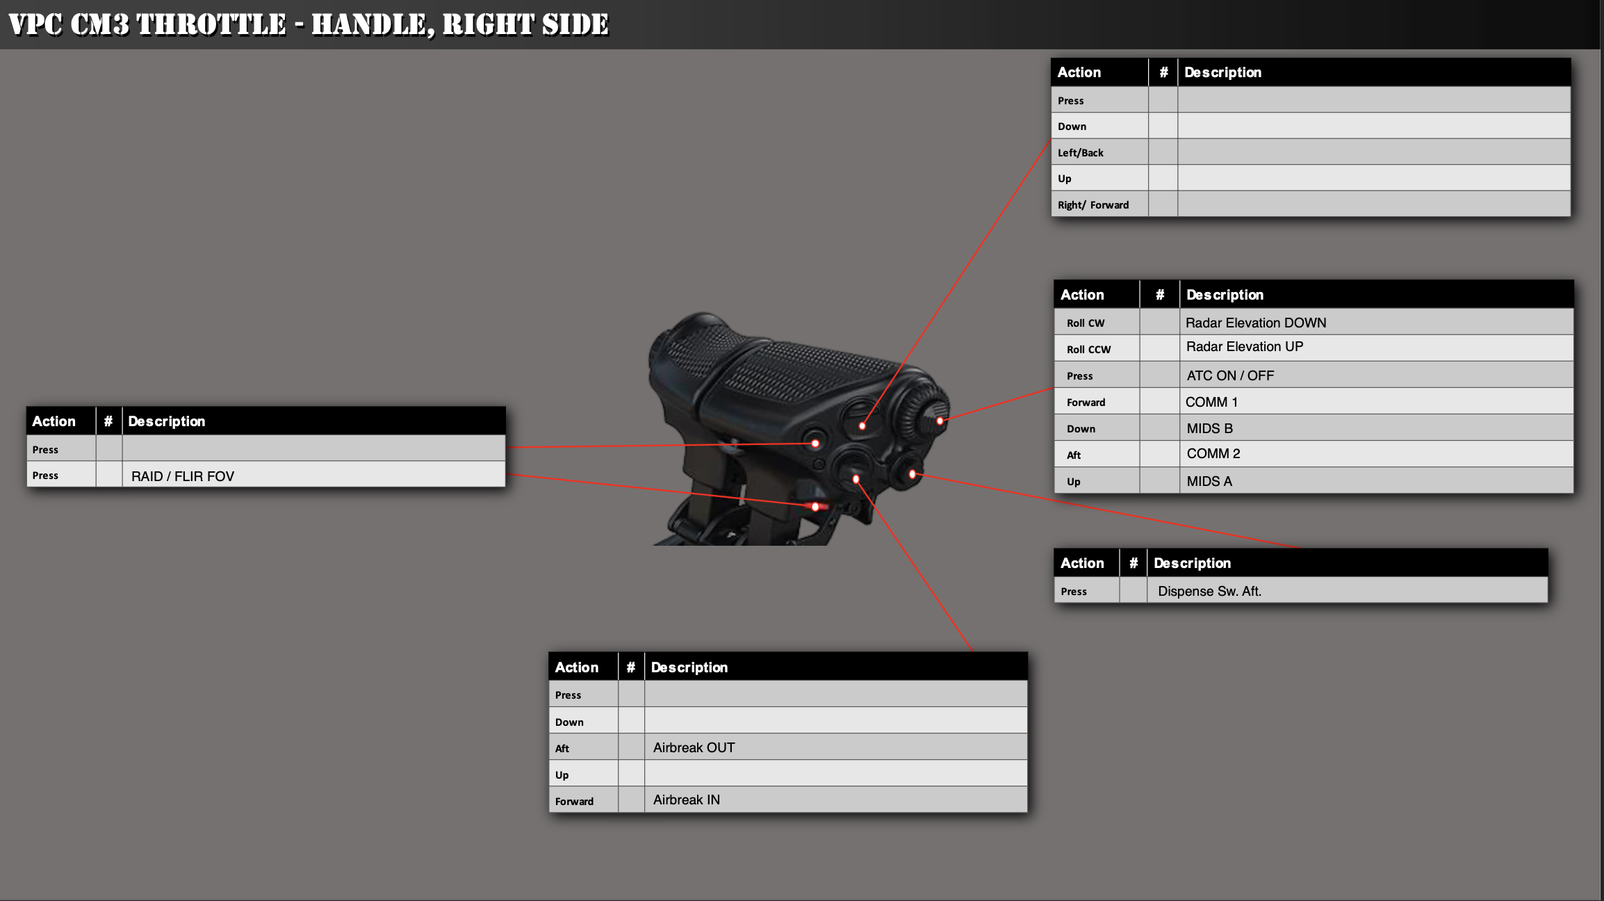
Task: Select the MIDS A description cell
Action: (x=1209, y=481)
